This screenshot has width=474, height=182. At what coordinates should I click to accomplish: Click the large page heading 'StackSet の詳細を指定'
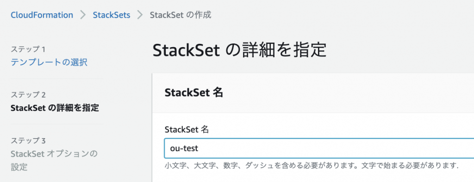tap(240, 51)
